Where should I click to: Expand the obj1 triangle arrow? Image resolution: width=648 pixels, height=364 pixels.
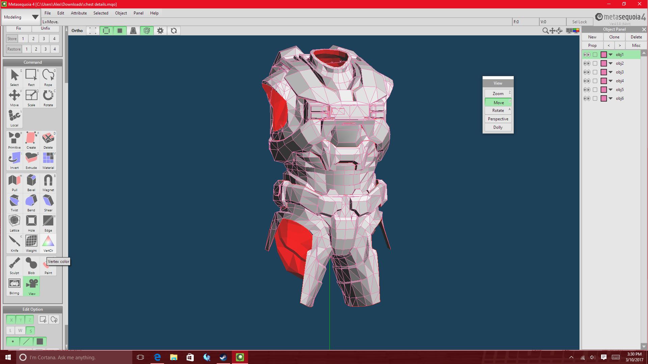(611, 55)
